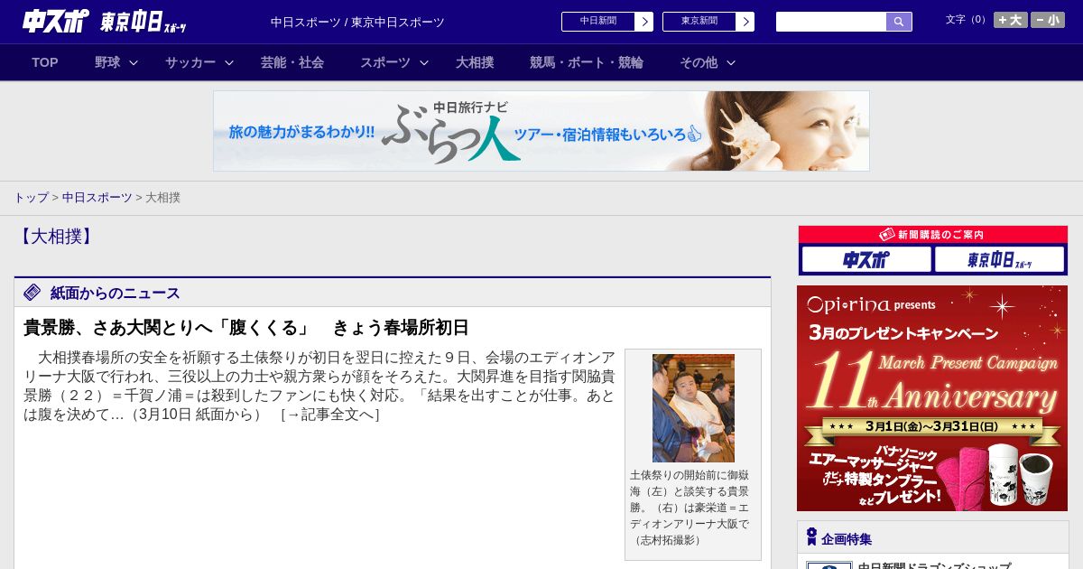
Task: Open the スポーツ menu
Action: coord(385,62)
